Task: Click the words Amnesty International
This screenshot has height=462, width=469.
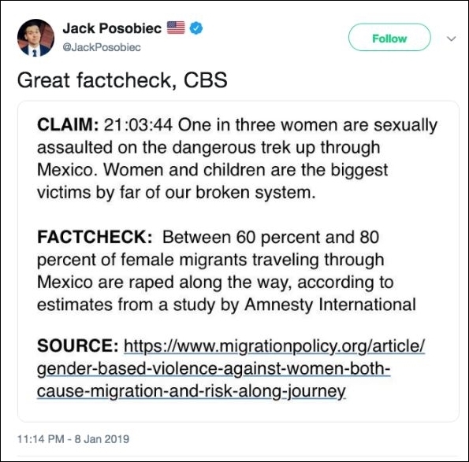Action: 330,305
